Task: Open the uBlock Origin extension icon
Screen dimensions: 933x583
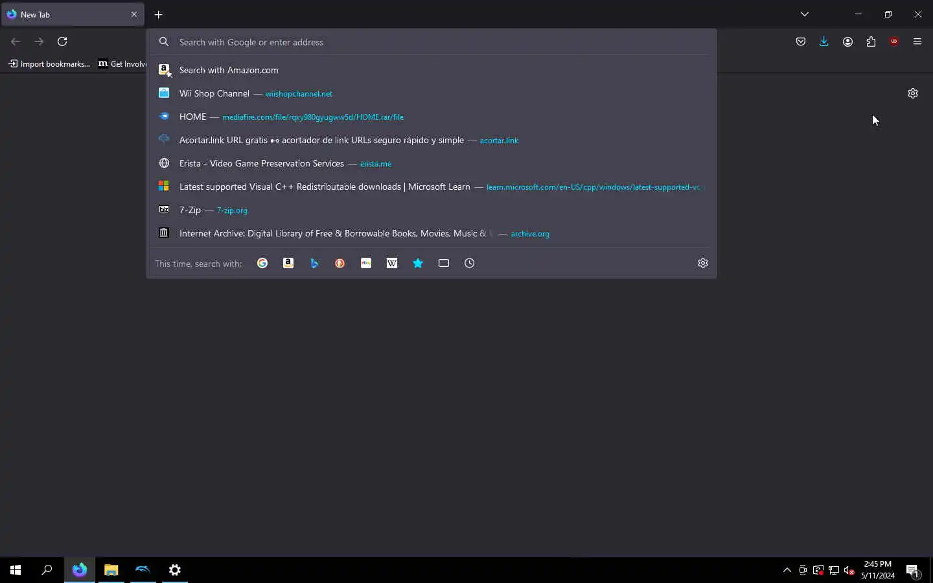Action: pyautogui.click(x=894, y=41)
